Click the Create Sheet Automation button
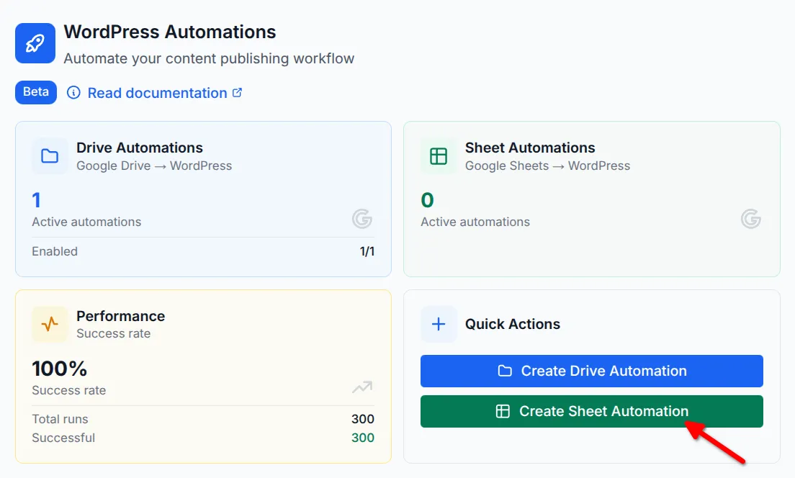Image resolution: width=795 pixels, height=478 pixels. pyautogui.click(x=591, y=411)
